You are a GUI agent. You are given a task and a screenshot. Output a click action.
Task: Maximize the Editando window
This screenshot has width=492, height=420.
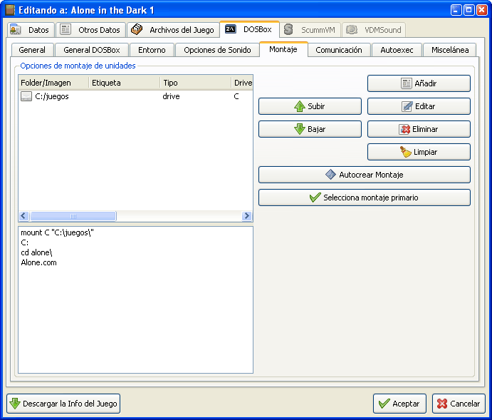(x=469, y=10)
